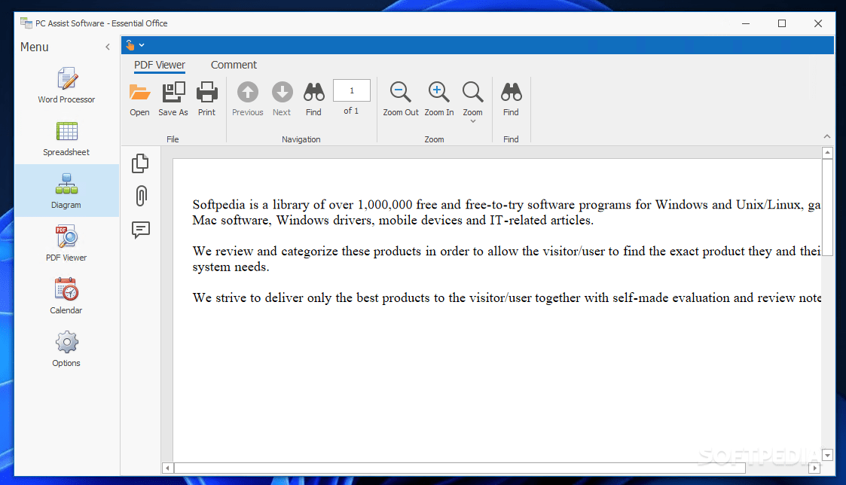The image size is (846, 485).
Task: Open the Word Processor module
Action: [66, 84]
